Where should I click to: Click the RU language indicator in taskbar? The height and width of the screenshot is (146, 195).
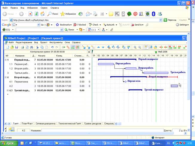pos(169,143)
